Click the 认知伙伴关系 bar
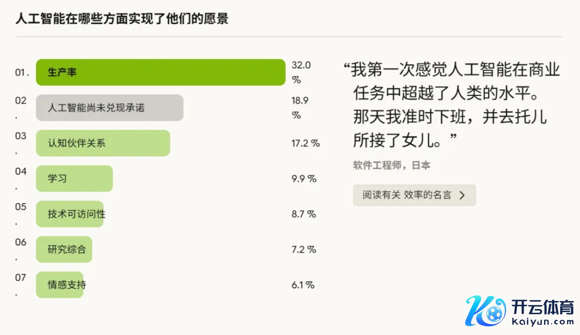 pyautogui.click(x=103, y=143)
